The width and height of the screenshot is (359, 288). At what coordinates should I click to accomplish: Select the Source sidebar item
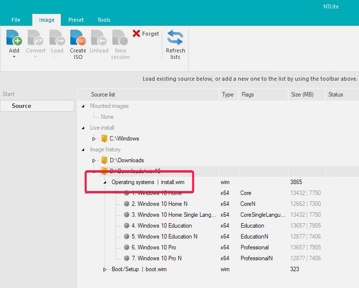click(37, 106)
